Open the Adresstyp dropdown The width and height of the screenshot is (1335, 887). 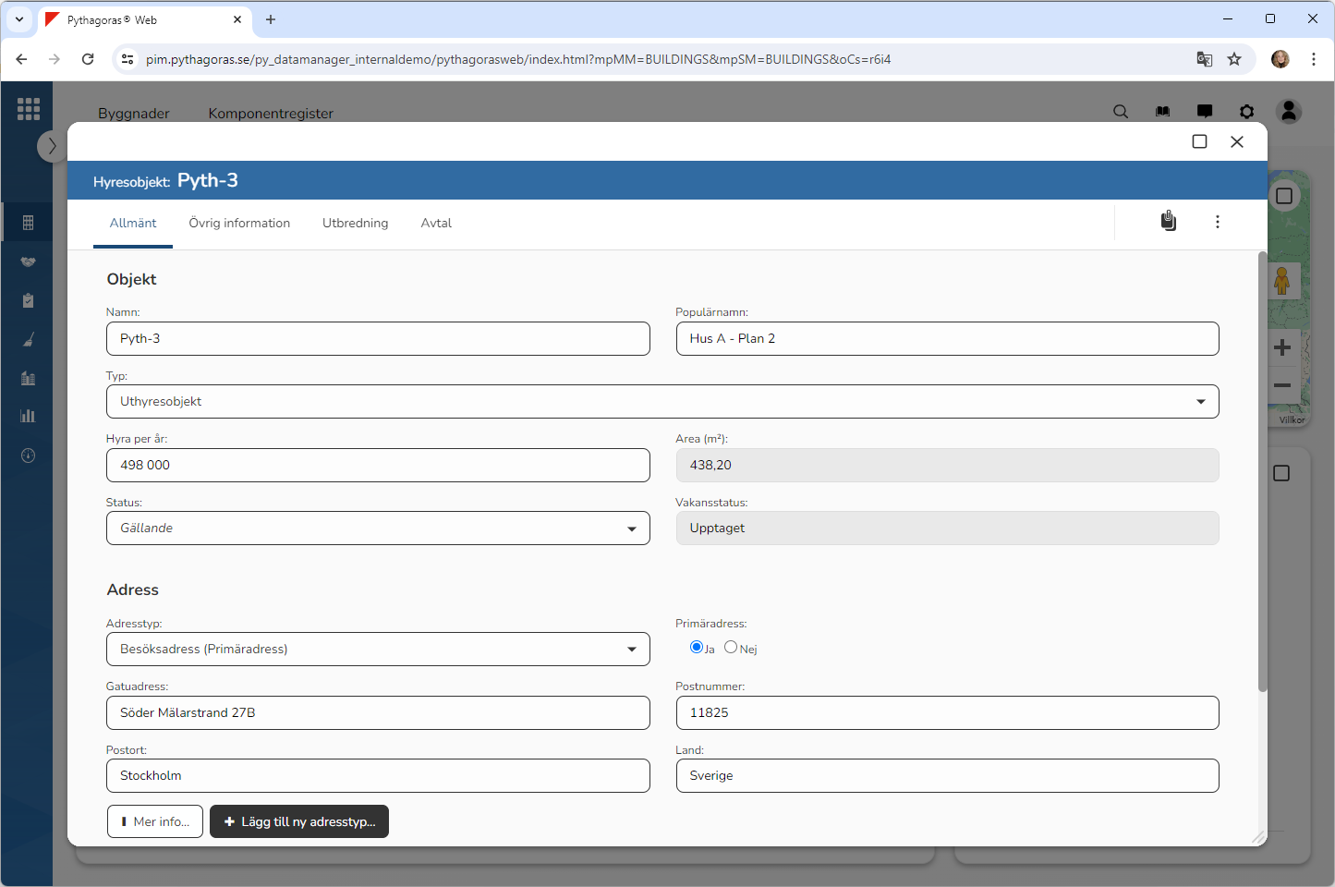[x=378, y=650]
